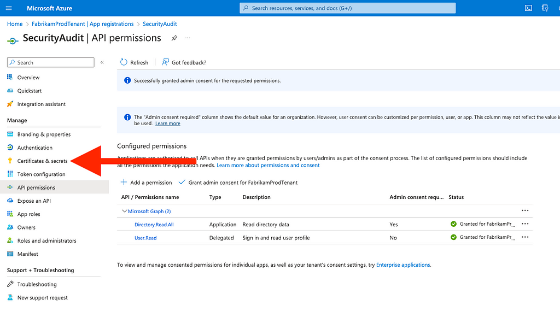560x317 pixels.
Task: Open the Directory.Read.All permission
Action: click(x=154, y=225)
